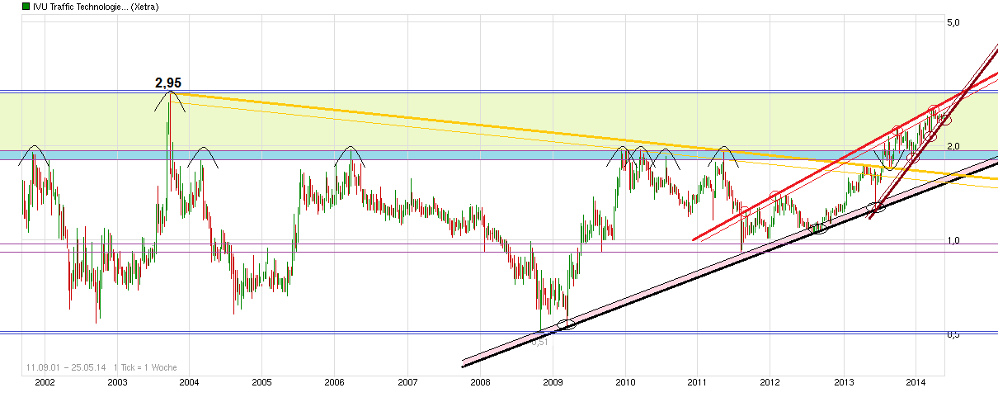Click the date range 11.09.01 - 25.05.14 text
Viewport: 998px width, 402px height.
click(64, 367)
